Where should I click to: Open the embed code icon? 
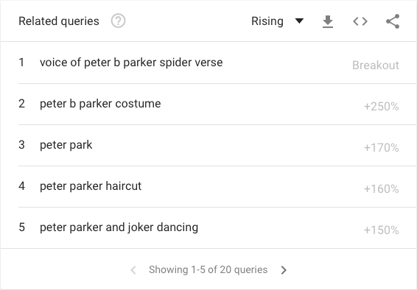(x=360, y=21)
